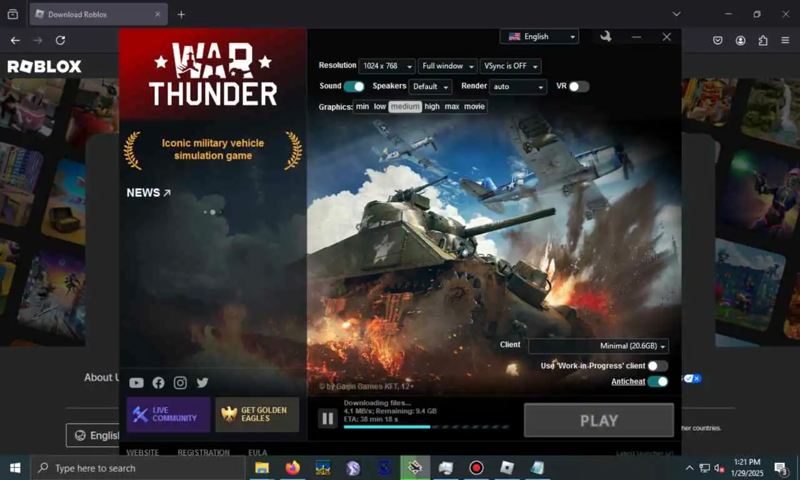Open Firefox Pocket save icon
This screenshot has height=480, width=800.
point(718,40)
